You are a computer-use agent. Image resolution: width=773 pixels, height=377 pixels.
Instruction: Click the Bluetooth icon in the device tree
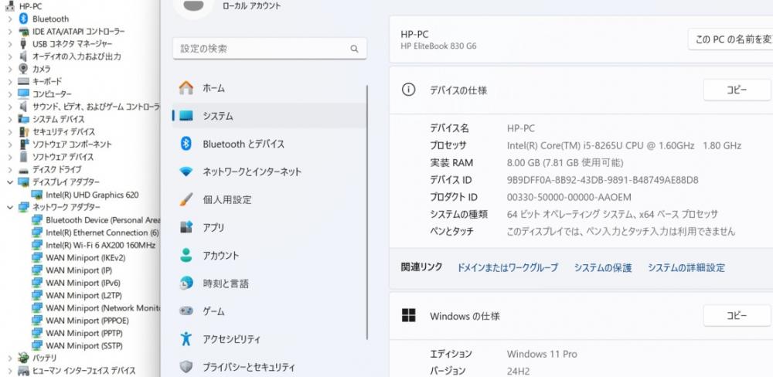23,19
